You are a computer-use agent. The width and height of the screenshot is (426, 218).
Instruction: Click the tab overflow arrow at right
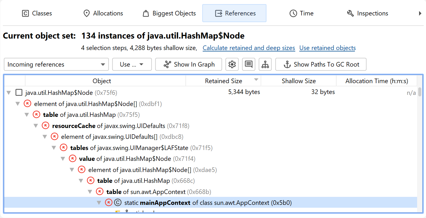[x=420, y=13]
